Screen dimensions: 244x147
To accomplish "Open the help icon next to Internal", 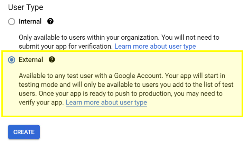I will 50,21.
